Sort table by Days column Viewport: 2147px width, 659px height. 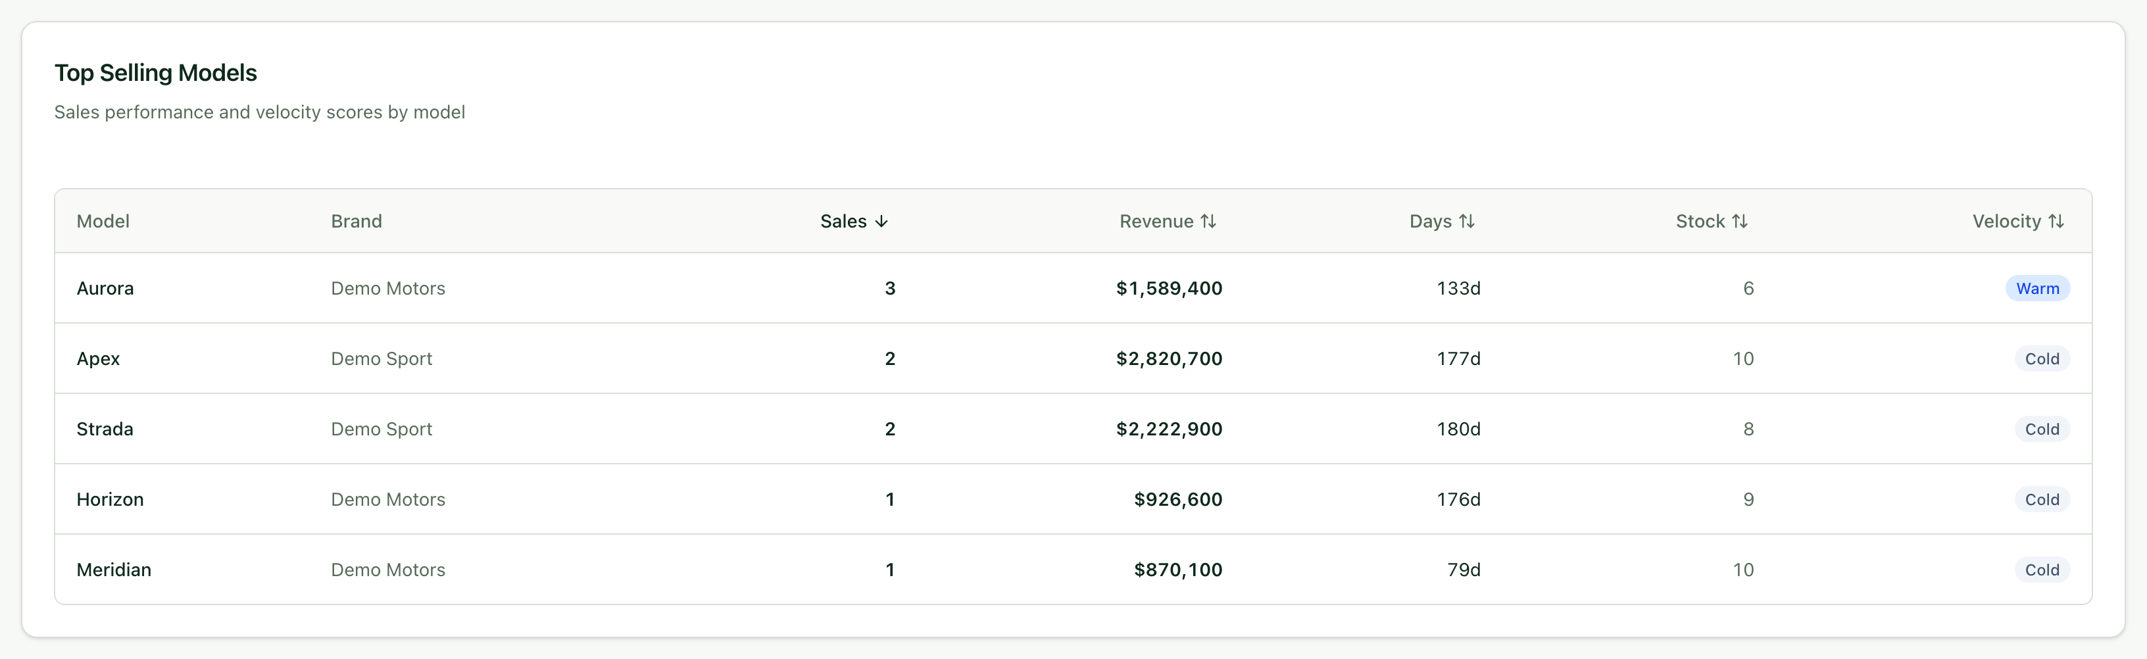[x=1442, y=222]
